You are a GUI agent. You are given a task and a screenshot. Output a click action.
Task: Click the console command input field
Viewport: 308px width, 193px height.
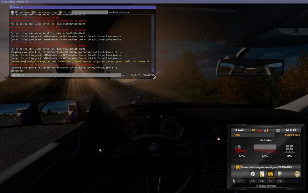[x=66, y=75]
